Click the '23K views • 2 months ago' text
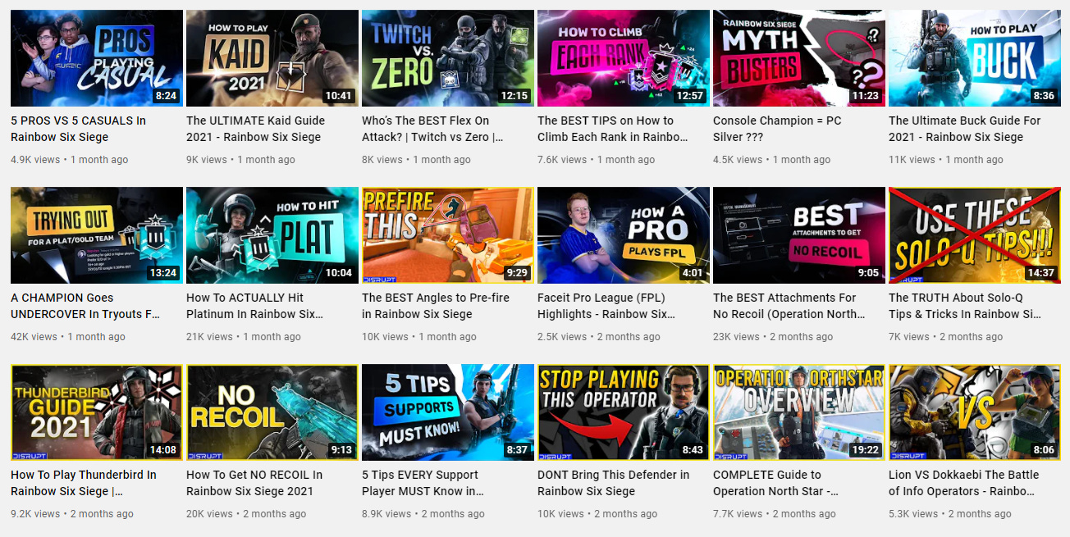This screenshot has width=1070, height=537. point(773,337)
